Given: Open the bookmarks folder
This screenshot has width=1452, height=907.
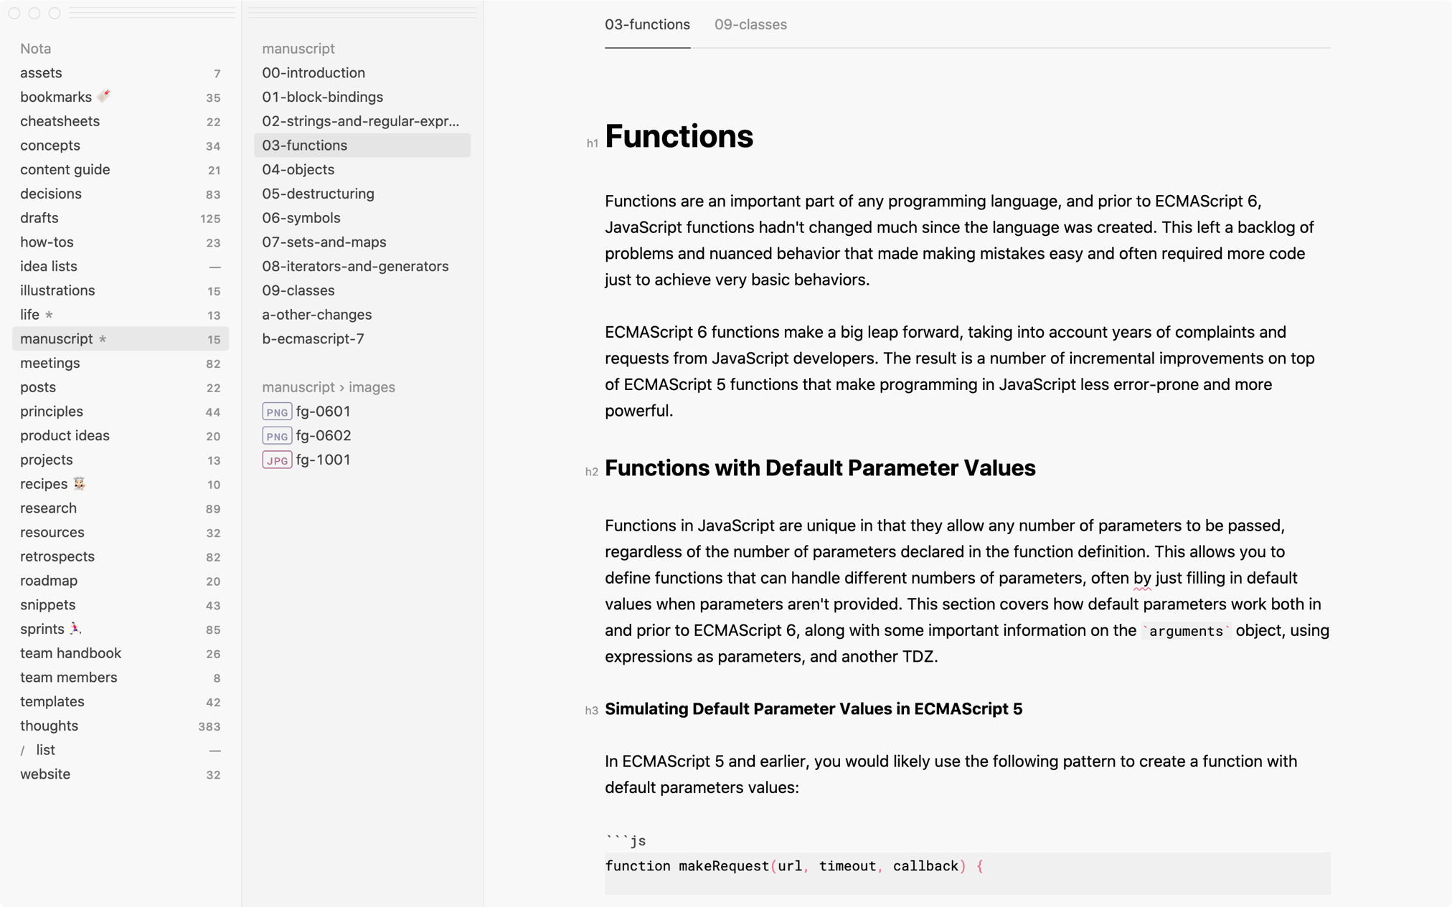Looking at the screenshot, I should (x=121, y=98).
